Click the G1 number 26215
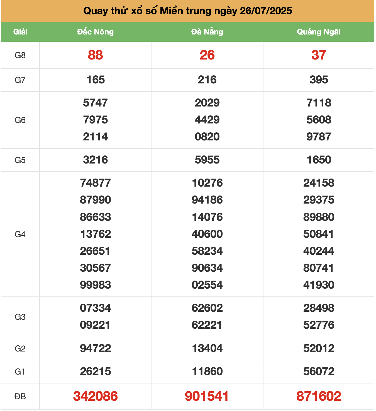 tap(95, 372)
